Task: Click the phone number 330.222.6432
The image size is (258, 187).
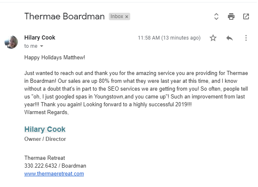Action: [41, 166]
